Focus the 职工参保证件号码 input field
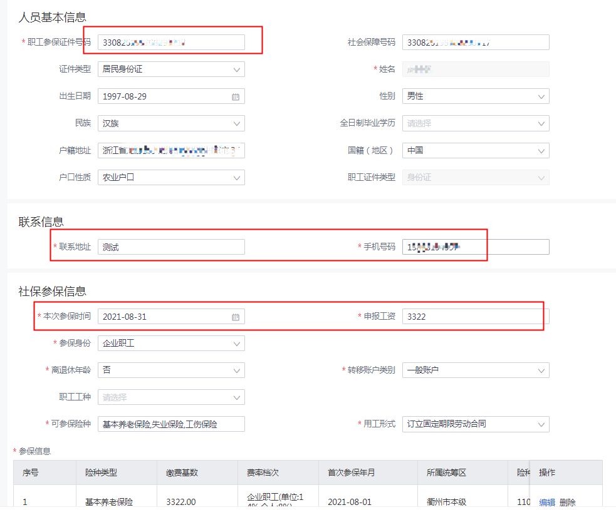 pos(171,43)
